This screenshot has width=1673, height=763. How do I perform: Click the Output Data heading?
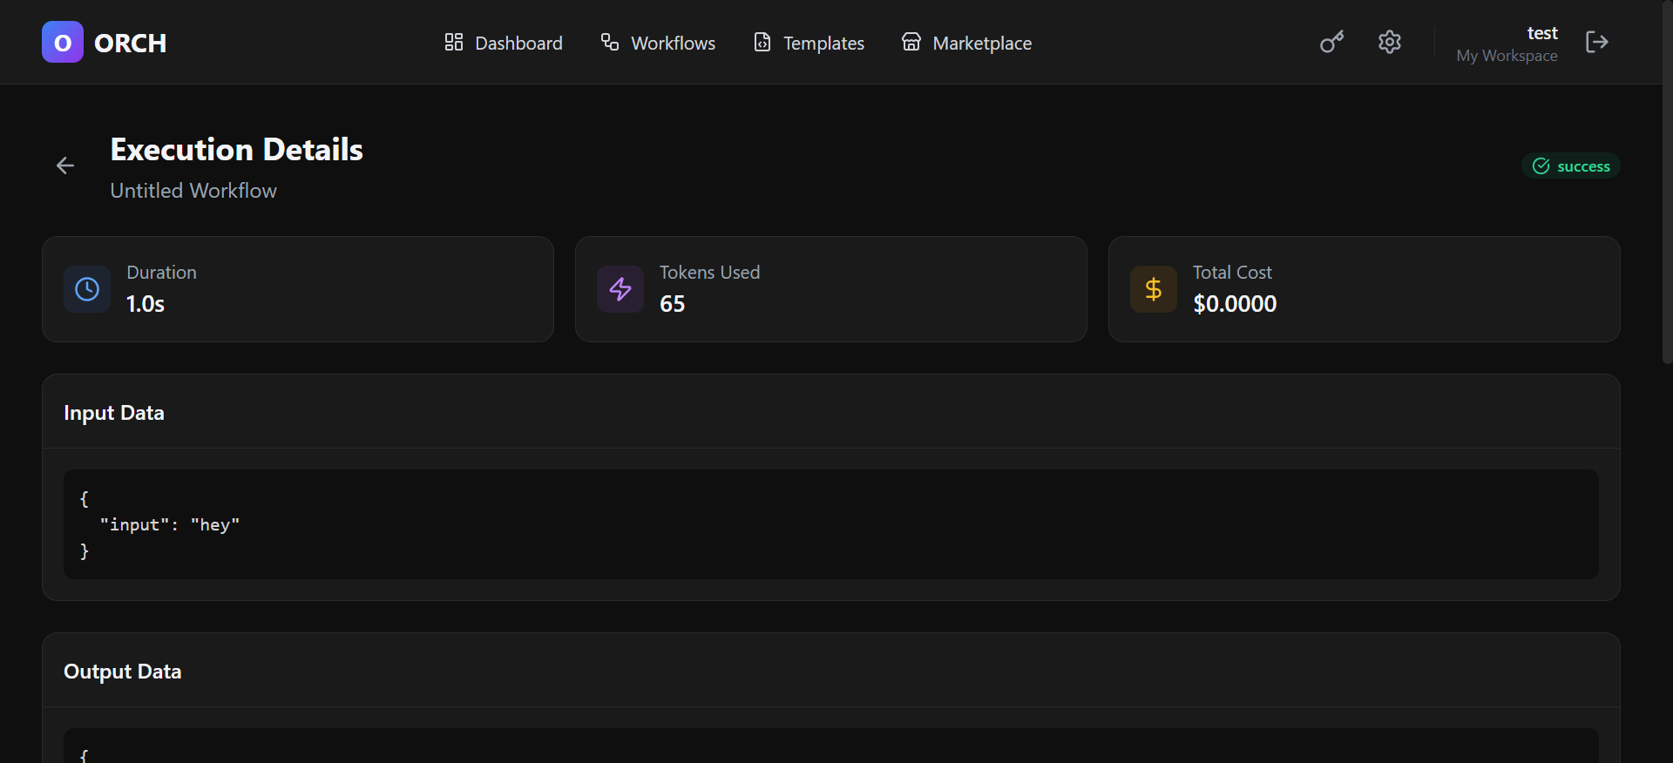[123, 672]
